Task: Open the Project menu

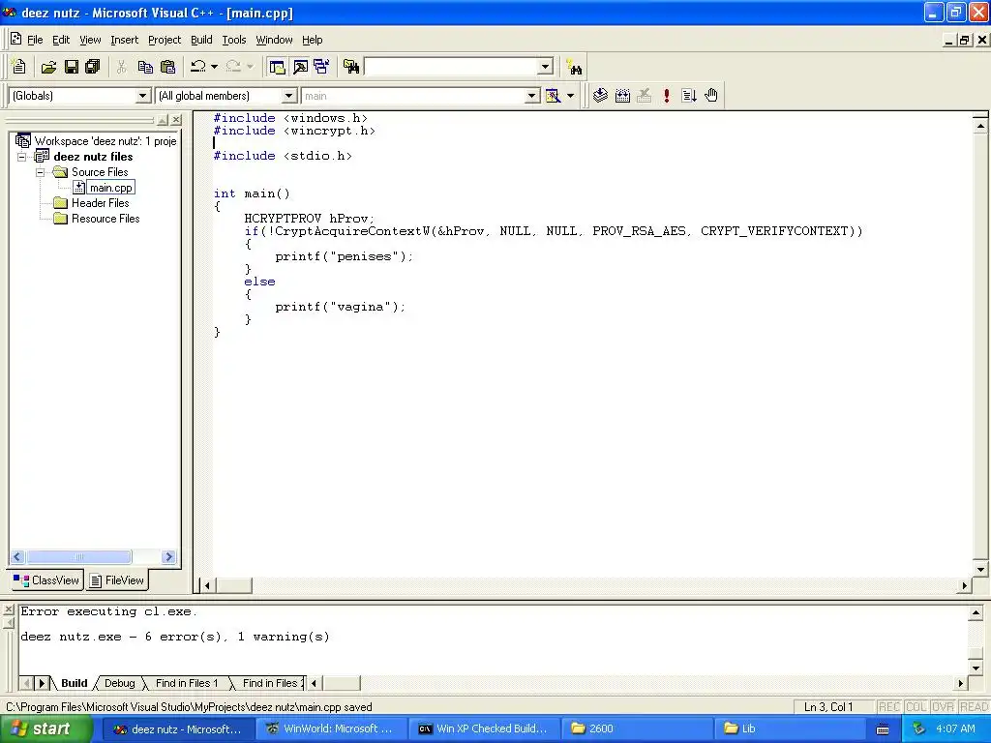Action: tap(165, 40)
